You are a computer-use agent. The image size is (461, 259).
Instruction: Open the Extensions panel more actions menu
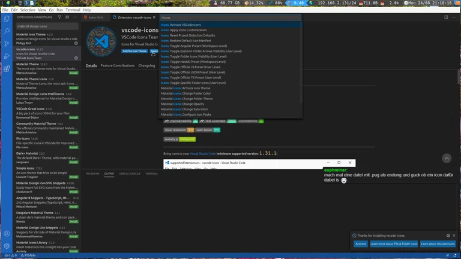(74, 17)
